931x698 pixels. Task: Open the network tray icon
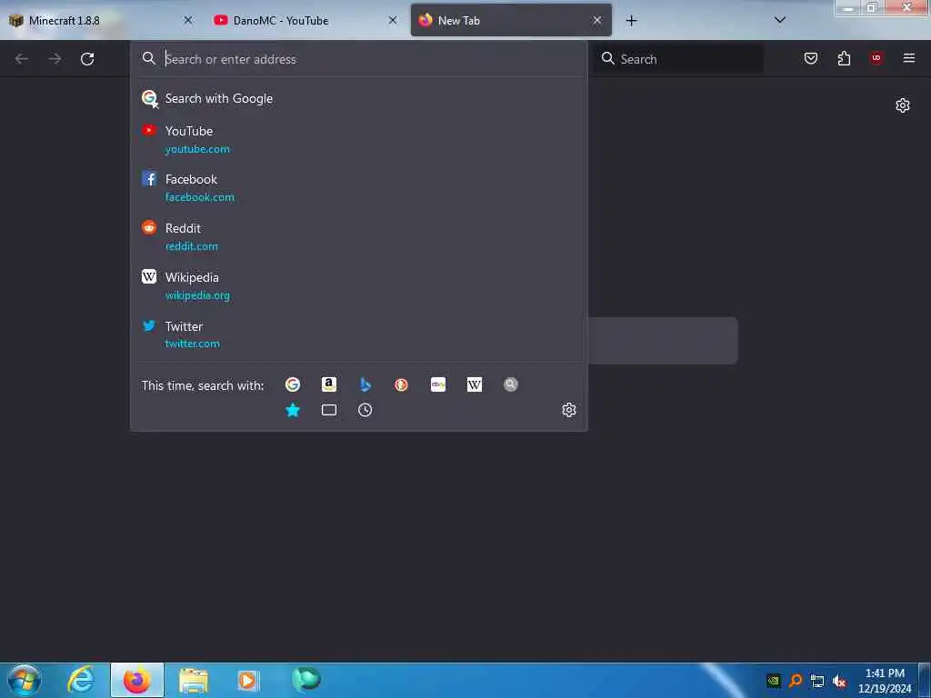point(817,681)
